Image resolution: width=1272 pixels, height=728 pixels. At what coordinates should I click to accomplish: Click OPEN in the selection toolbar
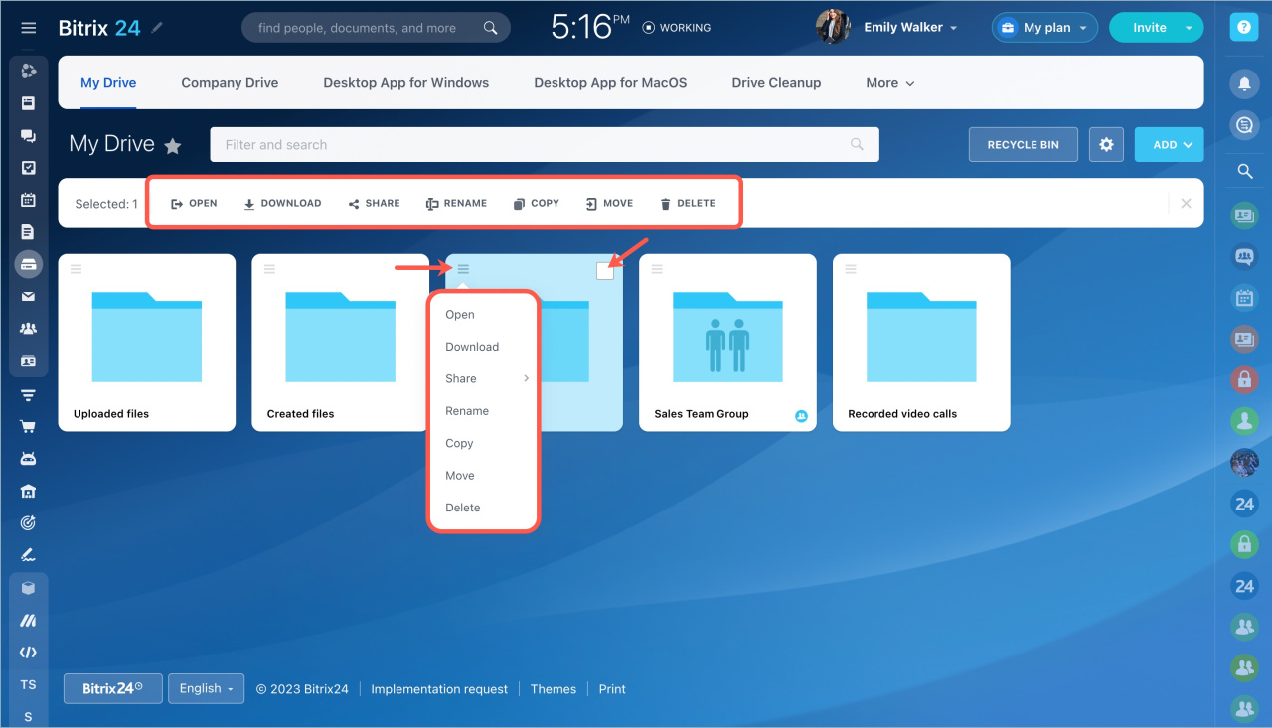(x=194, y=203)
